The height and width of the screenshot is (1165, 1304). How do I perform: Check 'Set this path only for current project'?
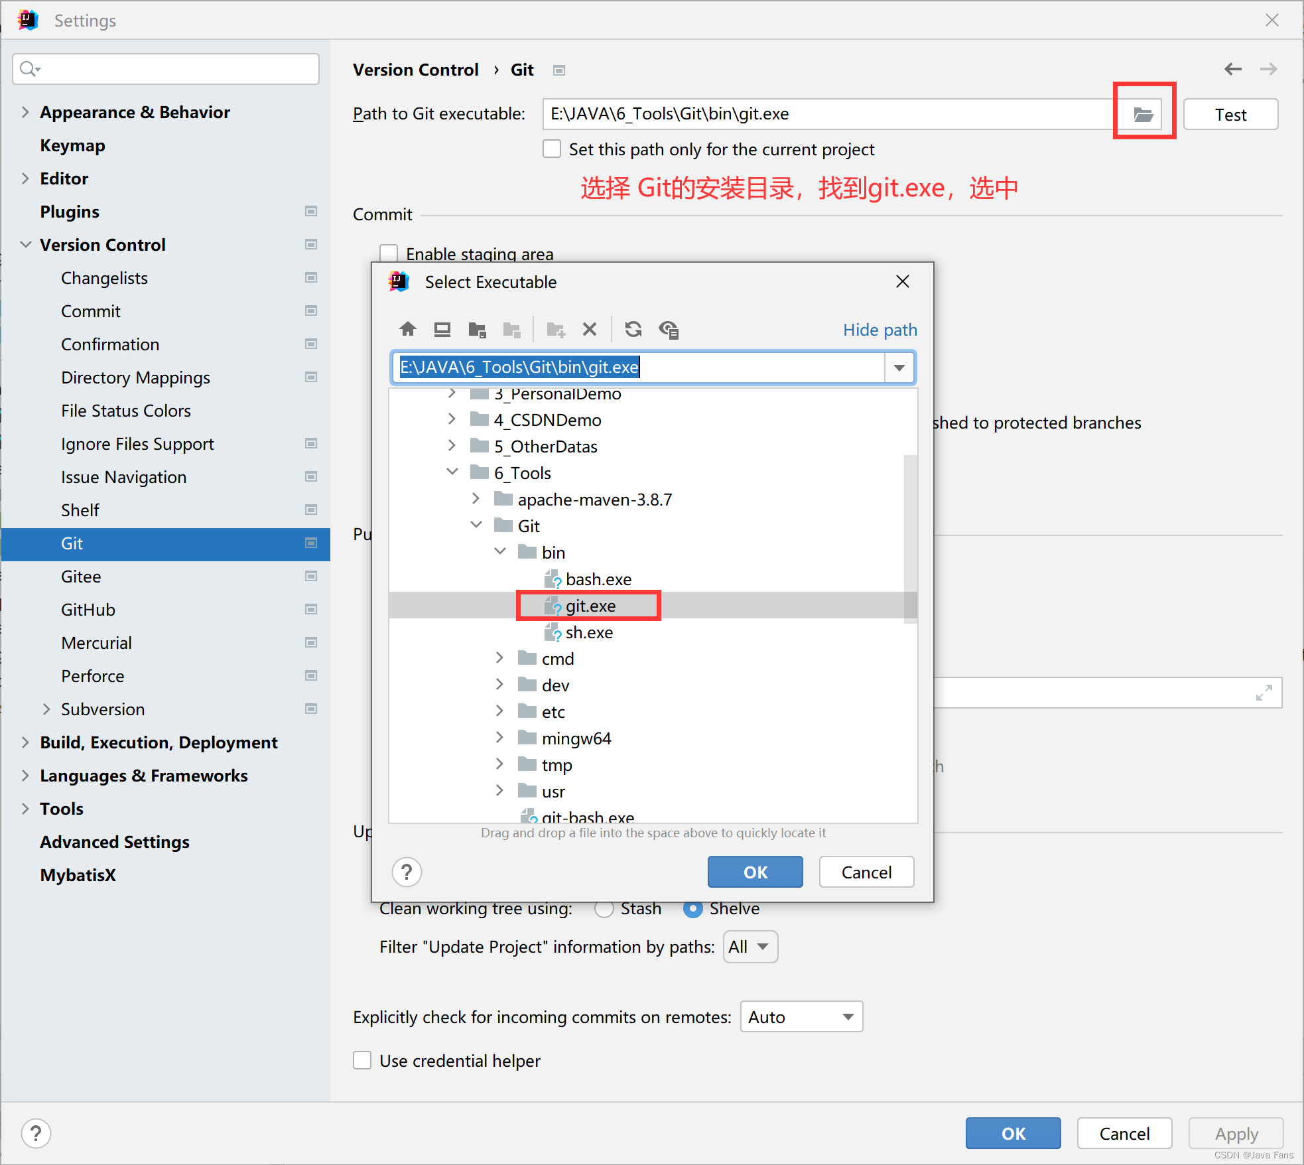coord(552,149)
